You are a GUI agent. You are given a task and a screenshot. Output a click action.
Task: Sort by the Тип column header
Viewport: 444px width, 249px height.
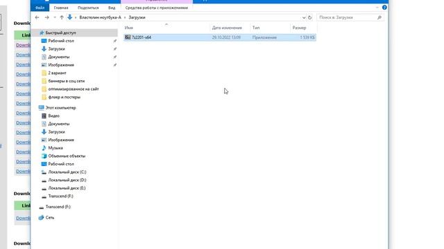256,28
